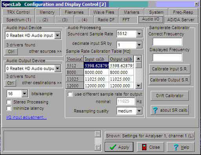
Task: Click the Output calib column header
Action: [x=121, y=59]
